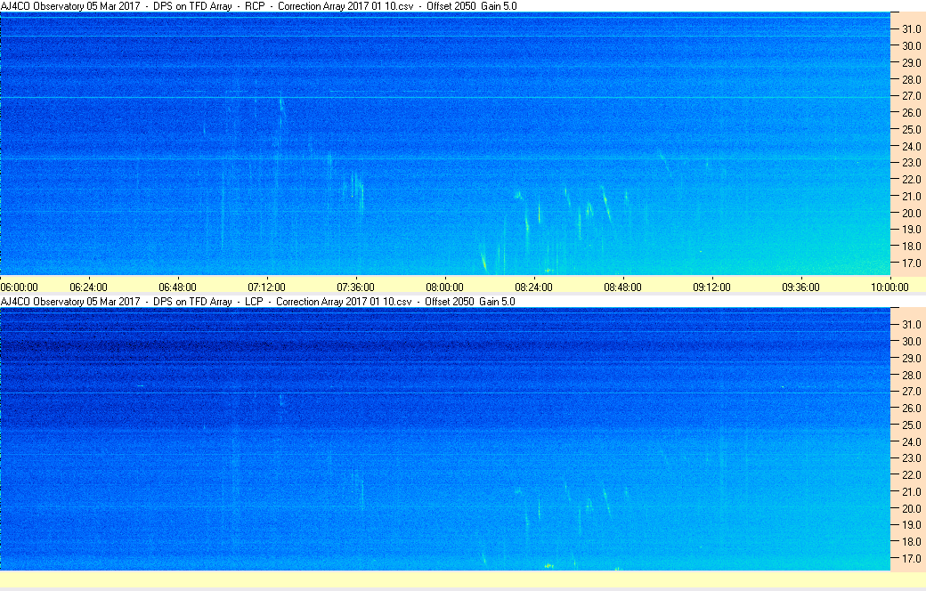926x591 pixels.
Task: Click 18.0 frequency label on LCP panel
Action: click(911, 541)
